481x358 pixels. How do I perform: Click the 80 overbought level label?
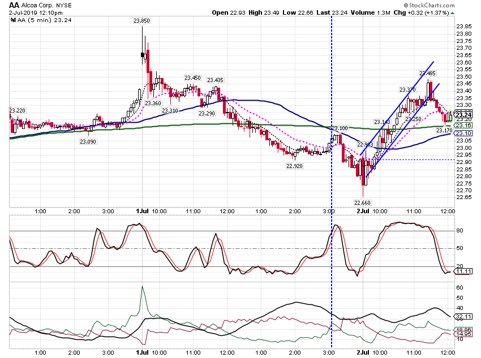coord(459,231)
